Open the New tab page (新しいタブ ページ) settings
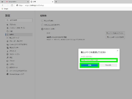 click(x=13, y=38)
